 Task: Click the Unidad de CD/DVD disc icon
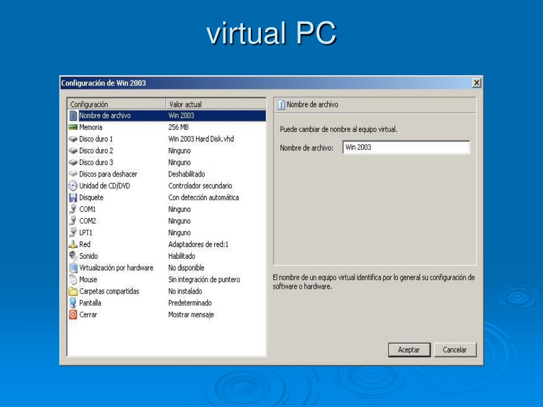pyautogui.click(x=73, y=186)
